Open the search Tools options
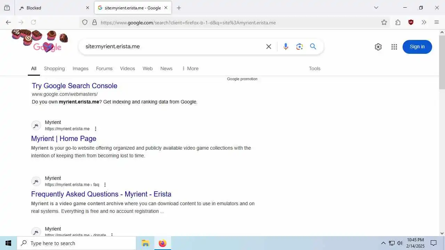 [315, 69]
